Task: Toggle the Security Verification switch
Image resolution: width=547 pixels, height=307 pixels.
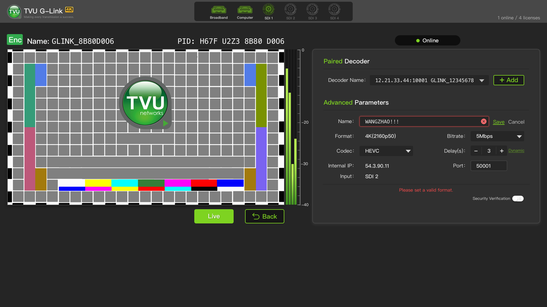Action: click(x=518, y=198)
